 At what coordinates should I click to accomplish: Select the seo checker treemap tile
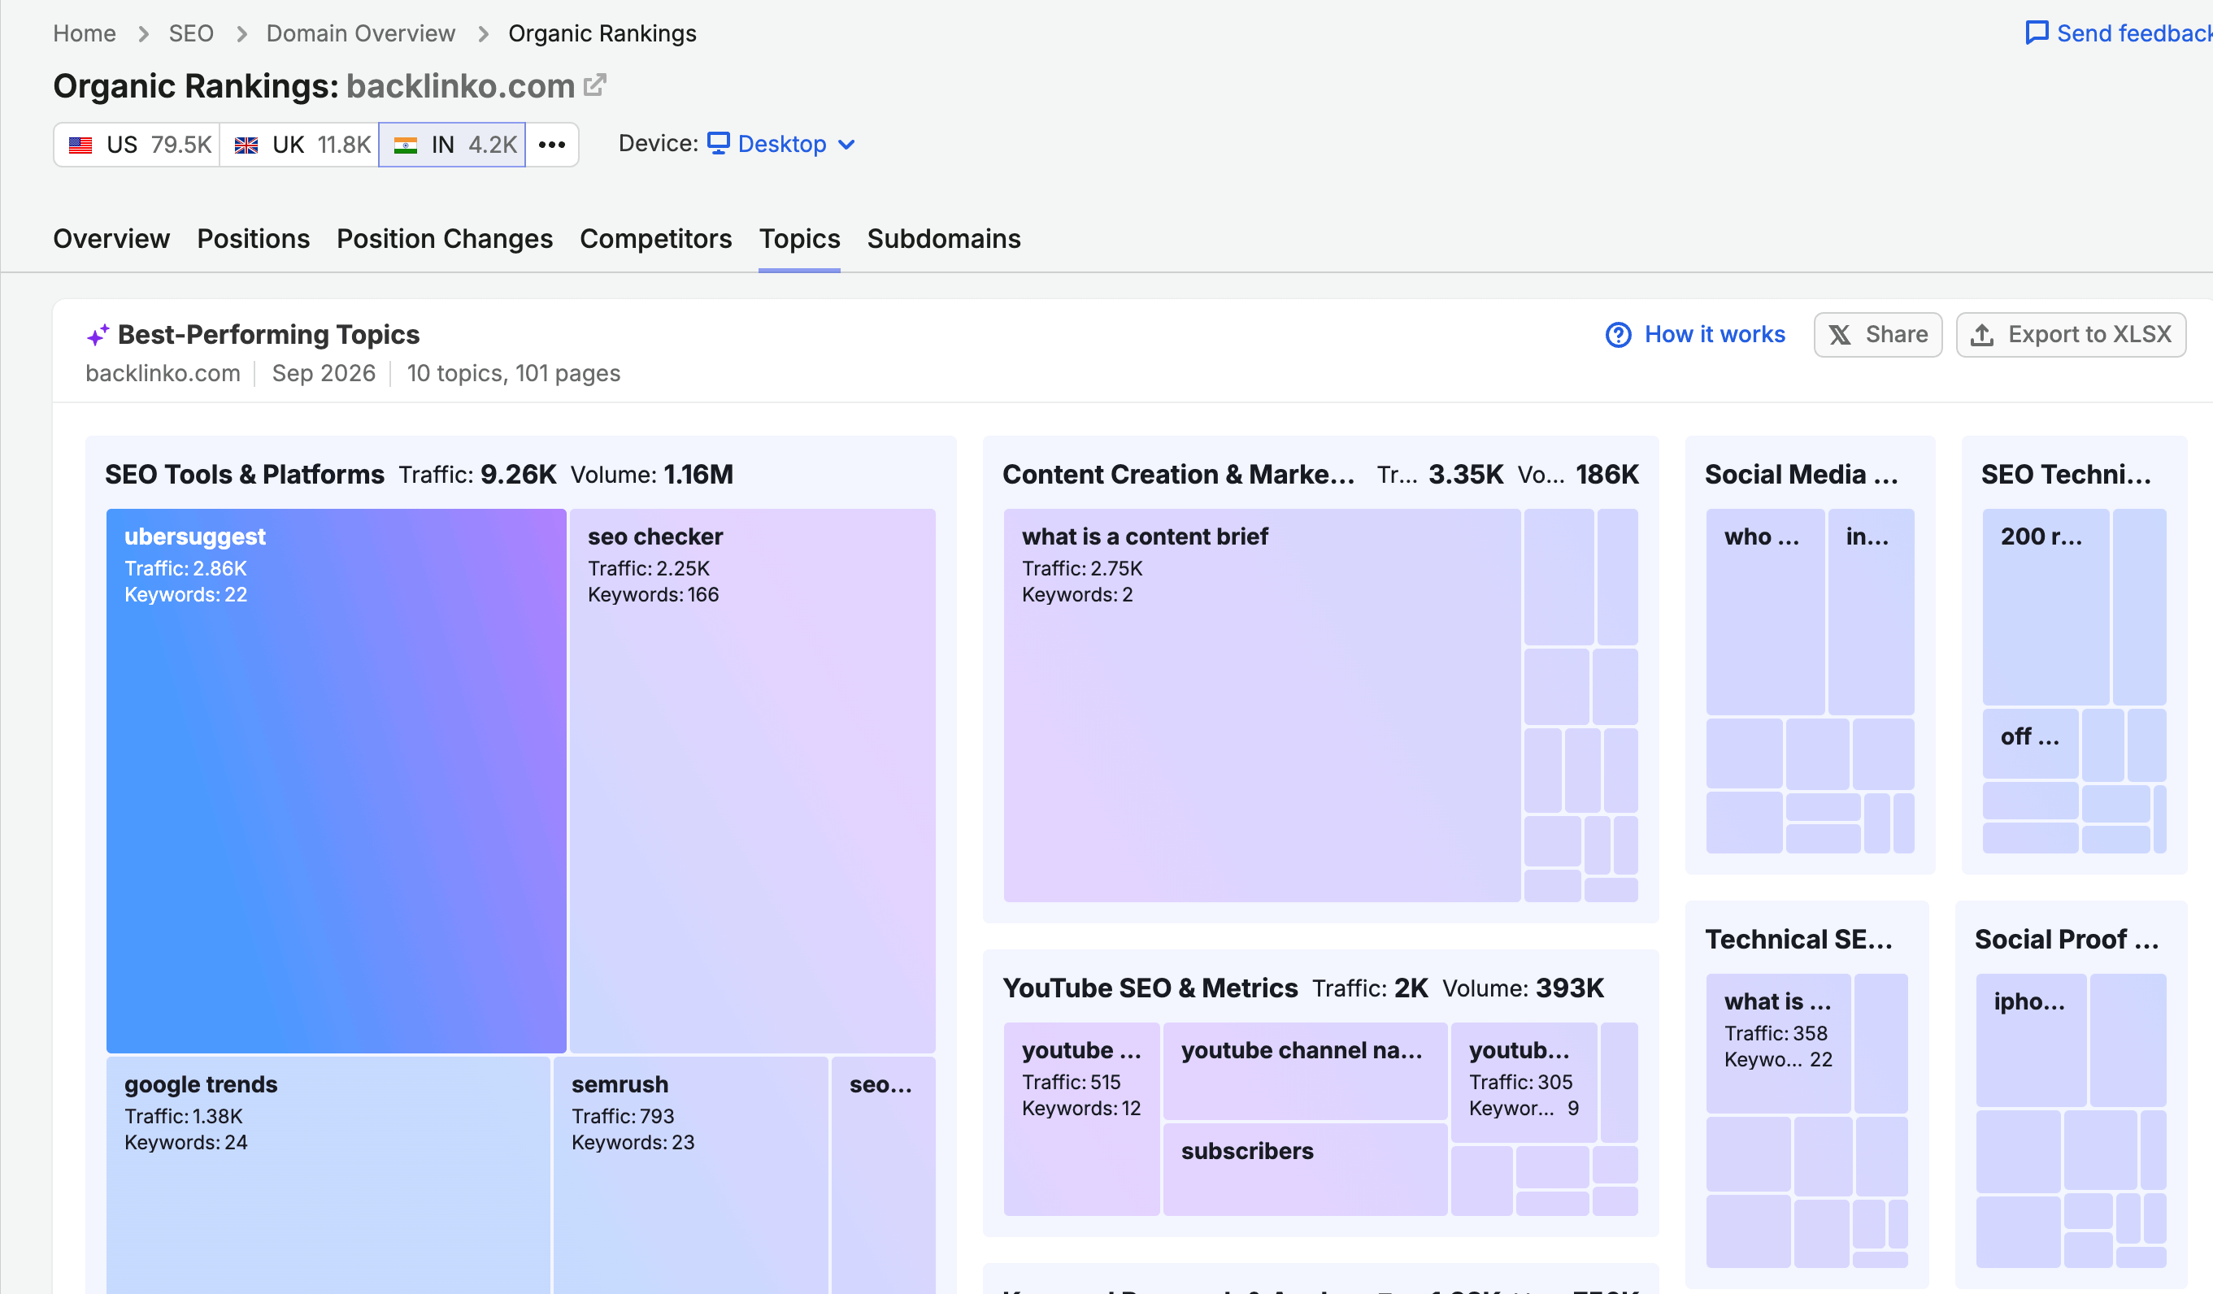click(x=753, y=780)
